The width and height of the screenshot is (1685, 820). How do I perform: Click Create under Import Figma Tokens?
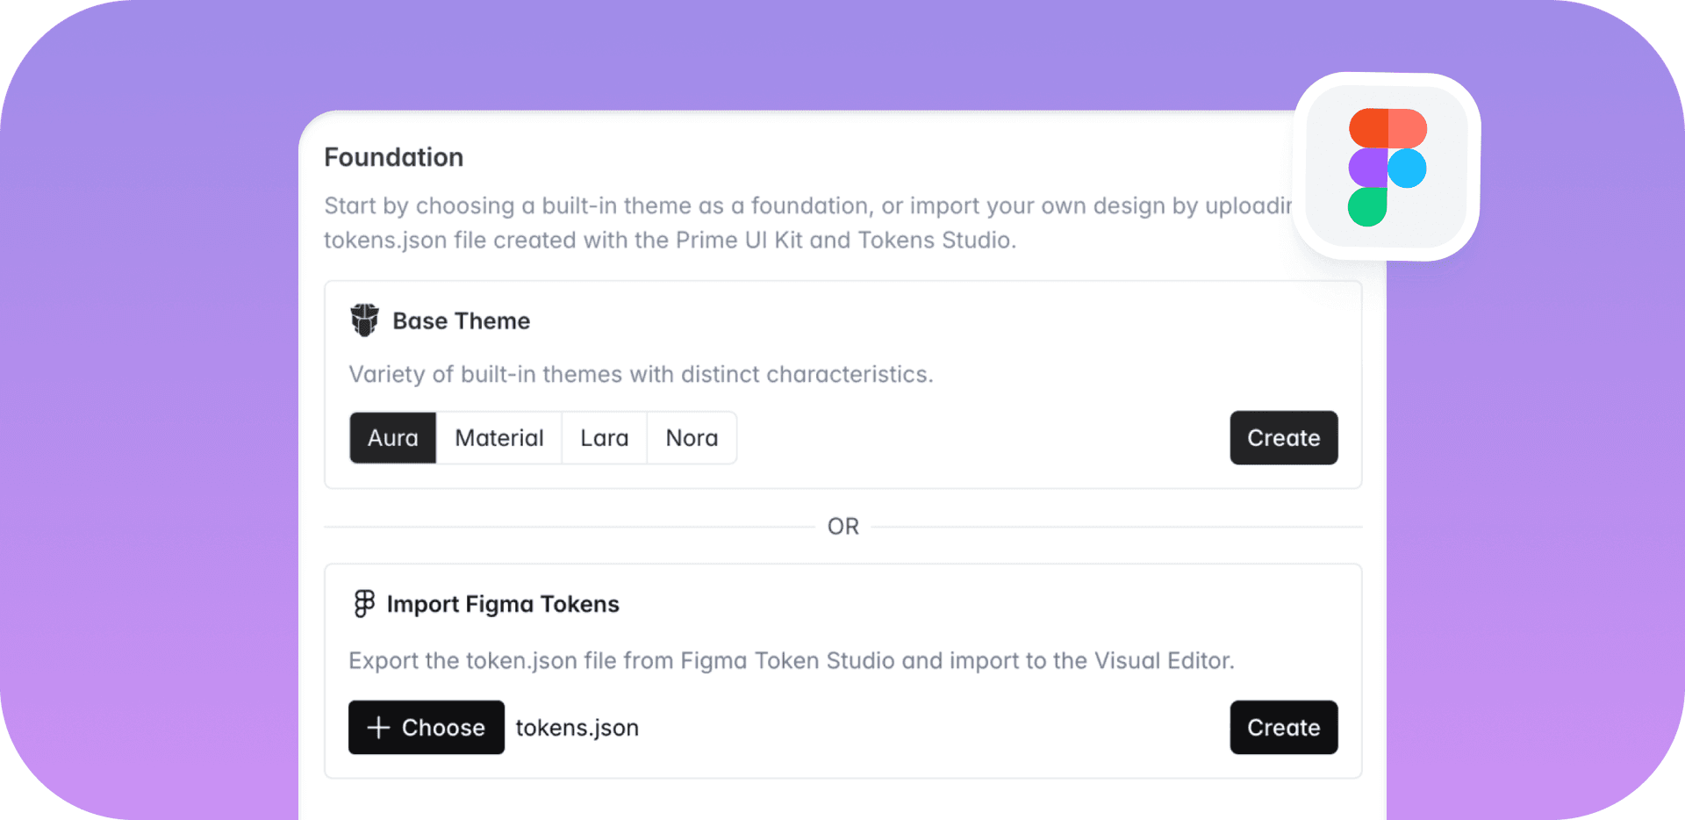[1283, 728]
